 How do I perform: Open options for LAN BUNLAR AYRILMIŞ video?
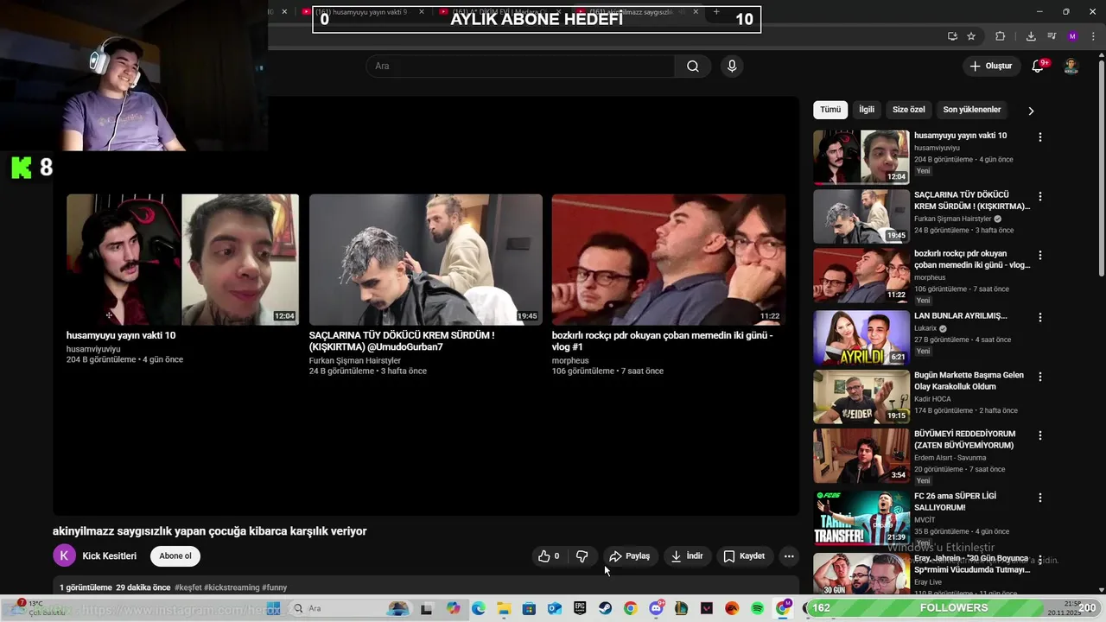(x=1039, y=317)
